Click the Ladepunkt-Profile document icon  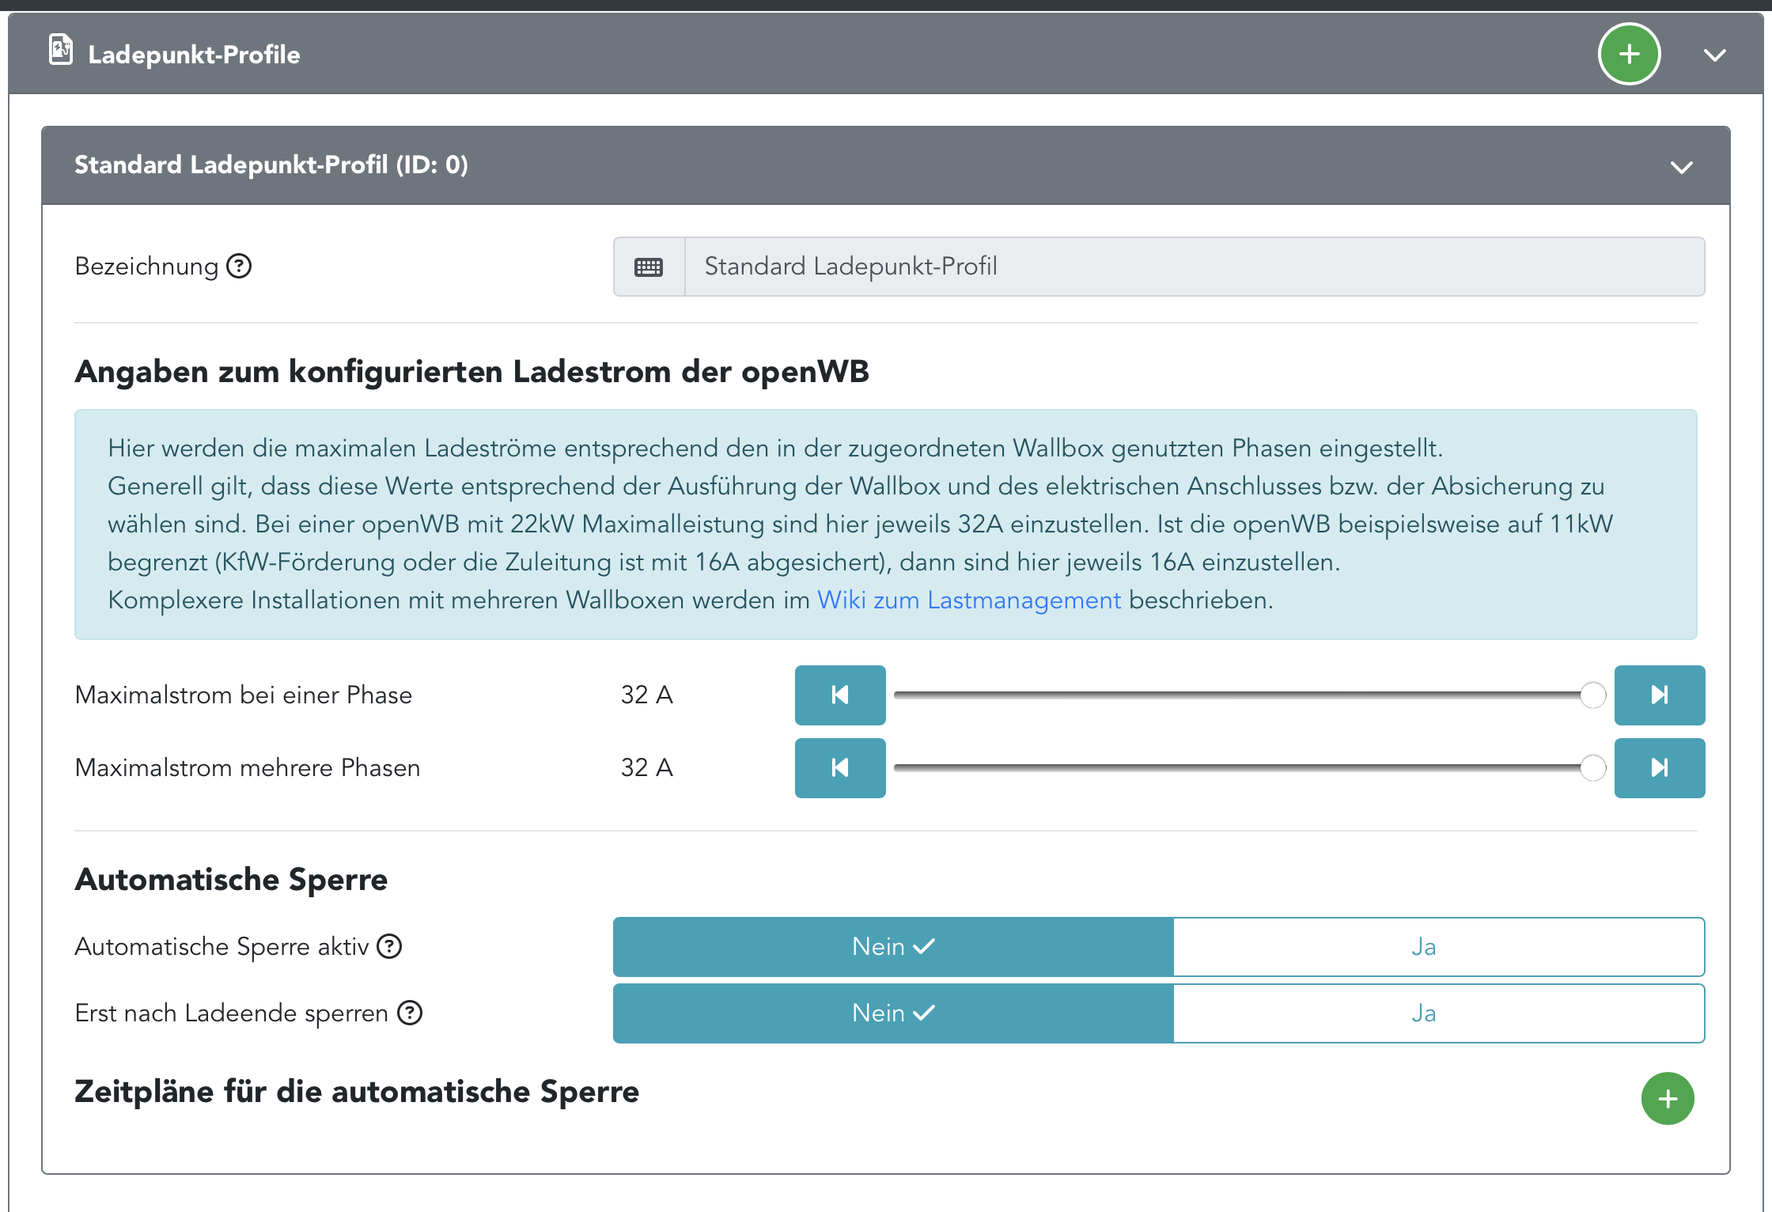[x=61, y=50]
